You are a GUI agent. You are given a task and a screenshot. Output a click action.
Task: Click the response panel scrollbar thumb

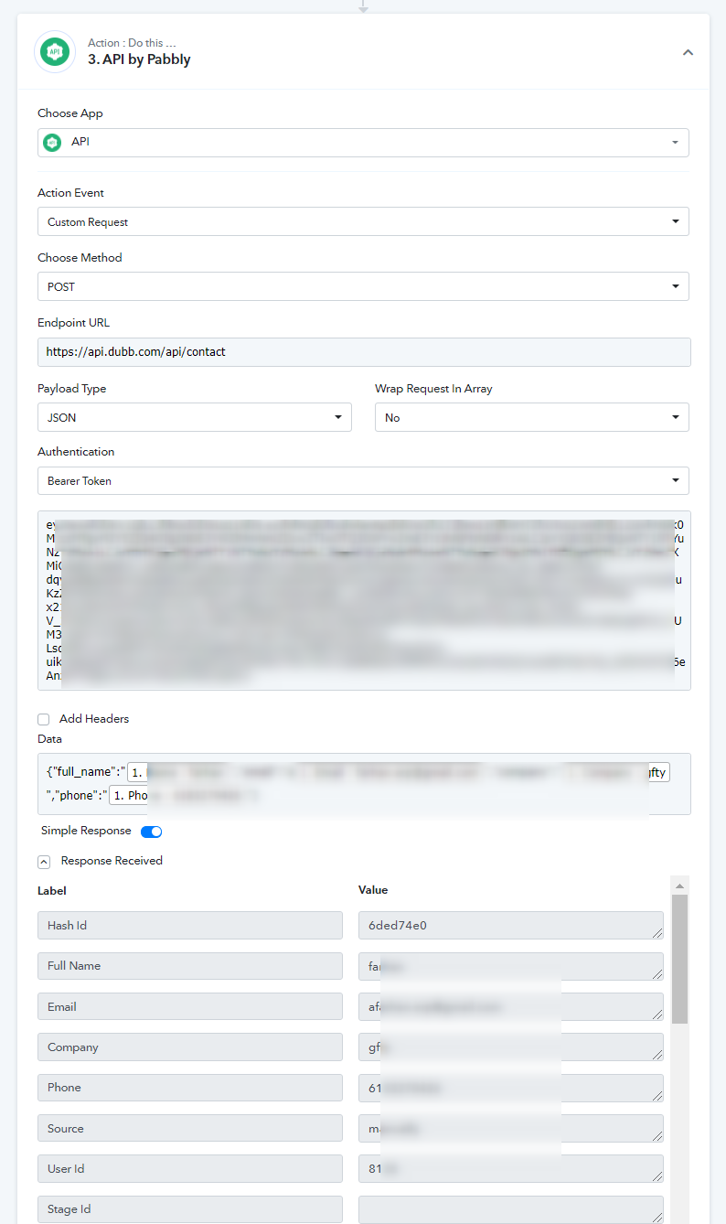(x=679, y=959)
